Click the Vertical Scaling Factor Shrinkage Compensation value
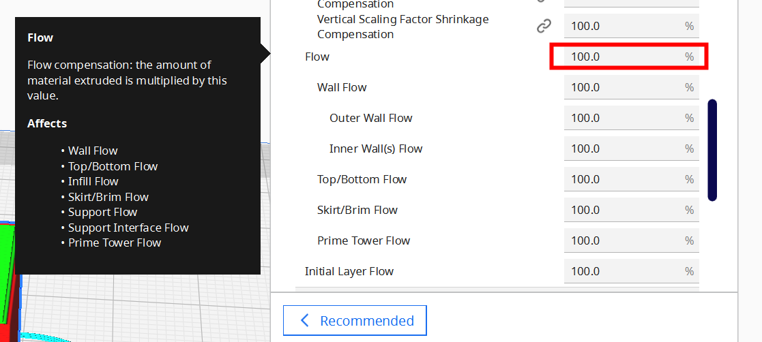This screenshot has height=342, width=762. [x=631, y=26]
